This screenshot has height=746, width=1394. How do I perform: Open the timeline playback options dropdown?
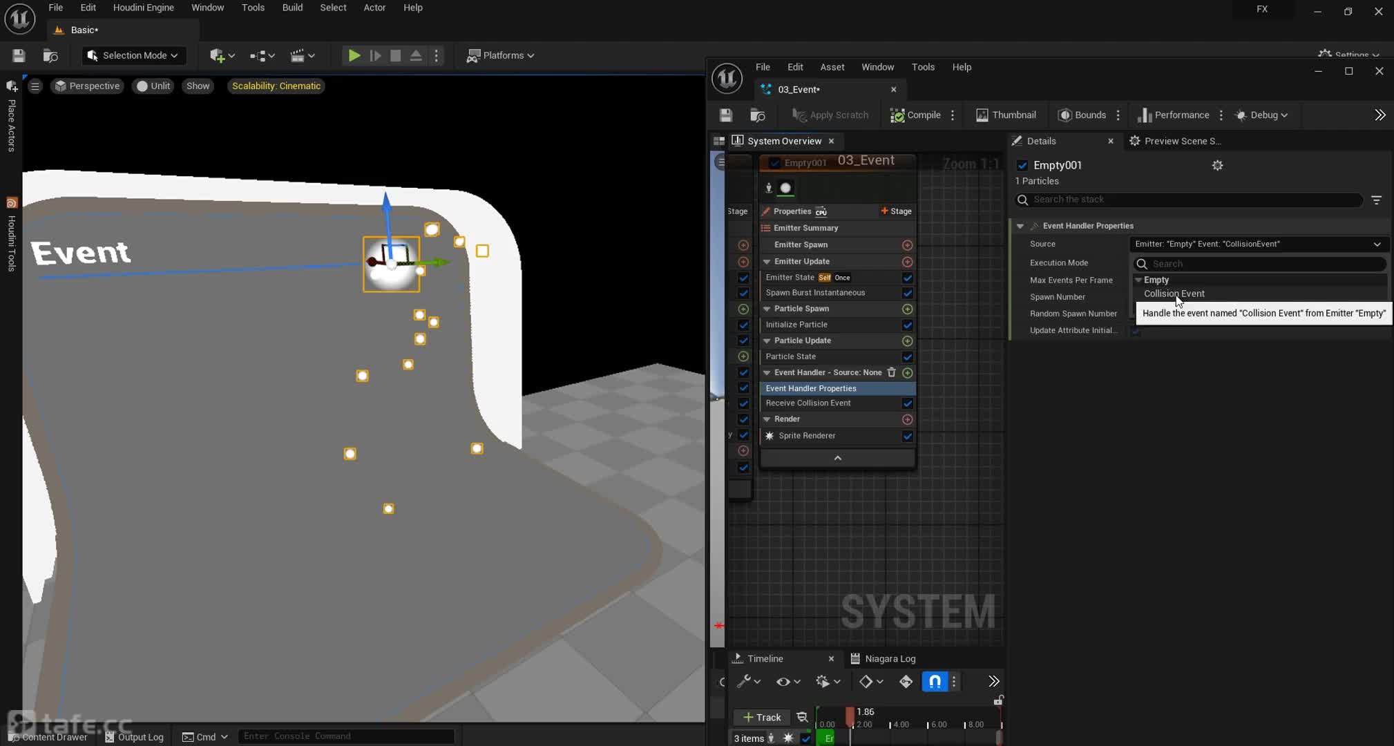[827, 682]
